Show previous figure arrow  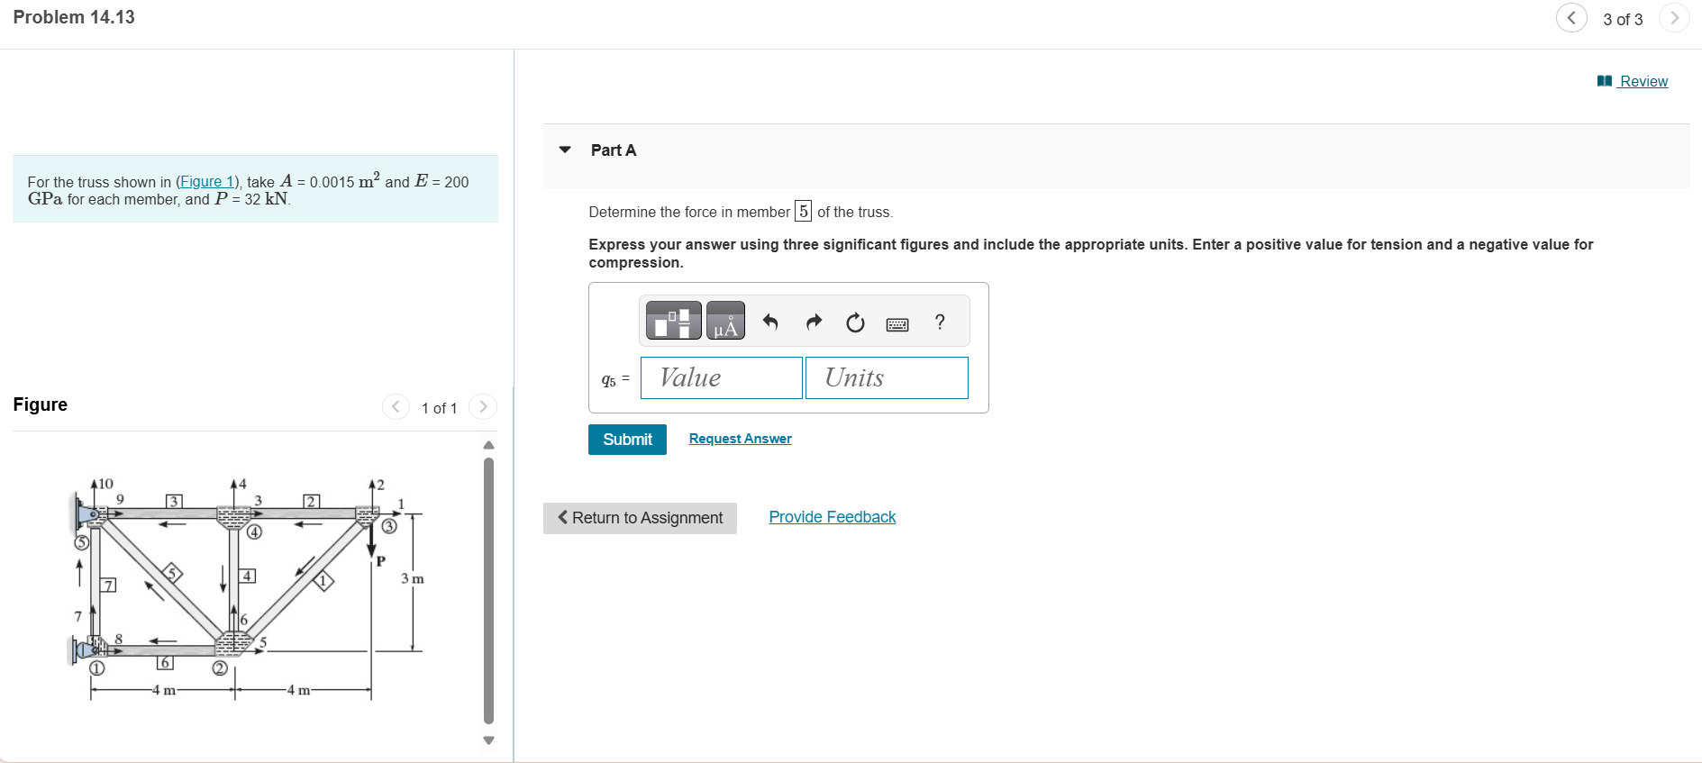(396, 407)
